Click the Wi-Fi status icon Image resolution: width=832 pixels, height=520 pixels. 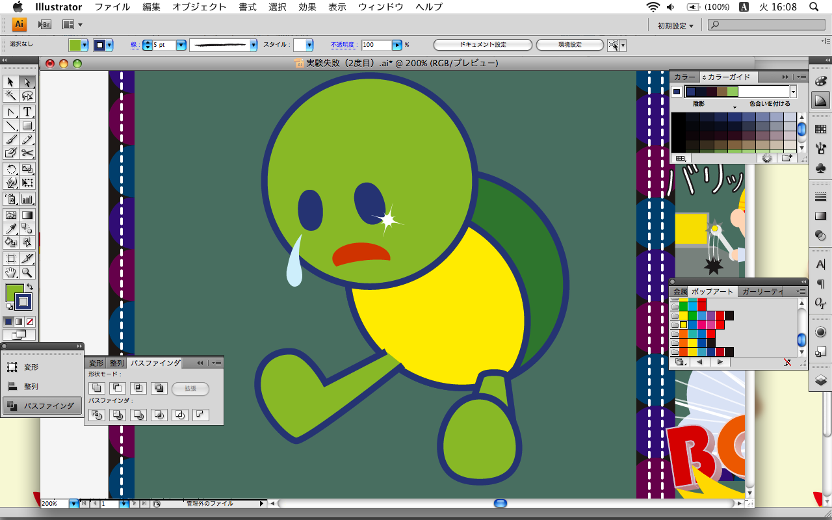point(653,7)
